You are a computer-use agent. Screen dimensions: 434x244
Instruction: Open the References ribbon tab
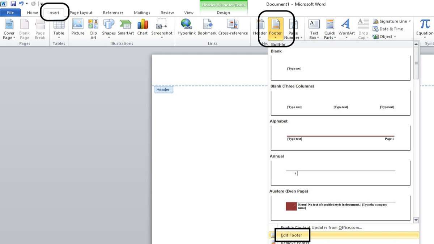(113, 12)
